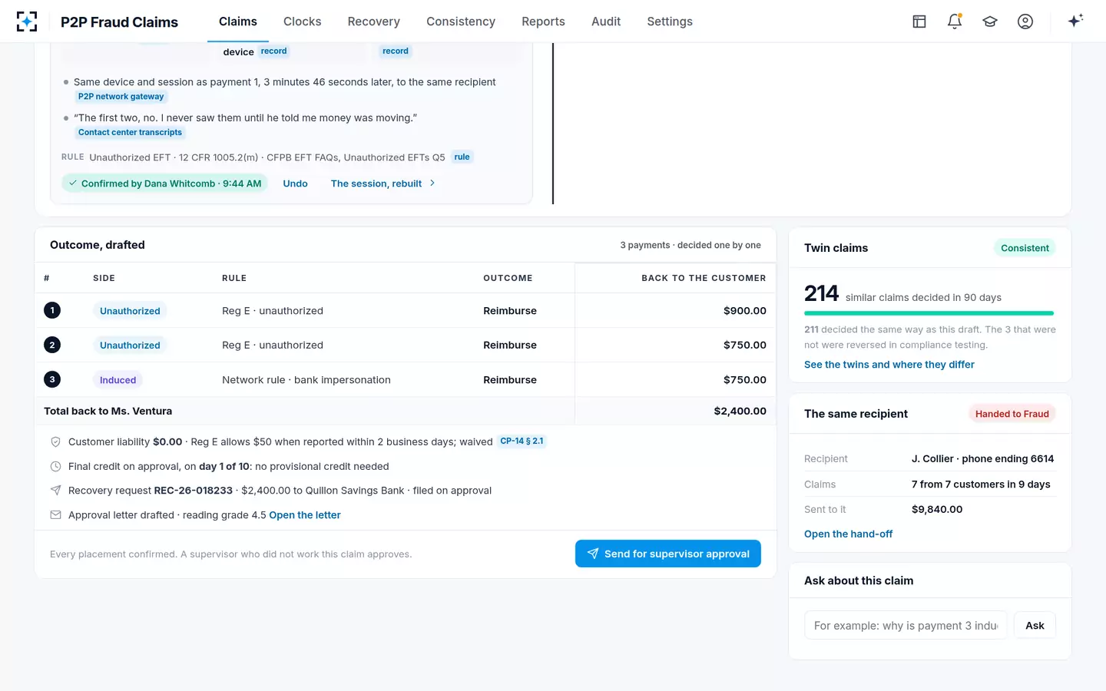
Task: Open 'The session, rebuilt' link
Action: click(x=383, y=183)
